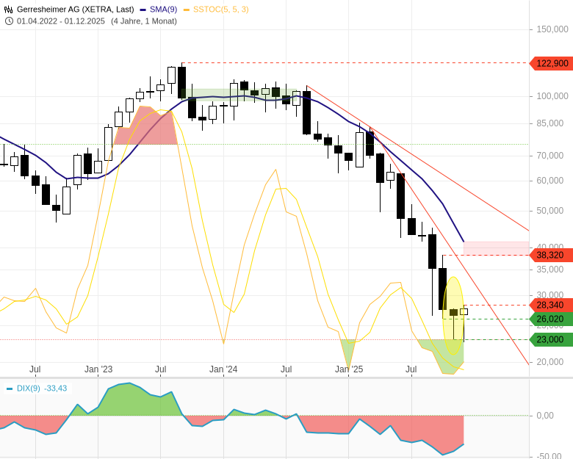Image resolution: width=573 pixels, height=459 pixels.
Task: Click the Jan '24 time axis label
Action: [x=223, y=369]
